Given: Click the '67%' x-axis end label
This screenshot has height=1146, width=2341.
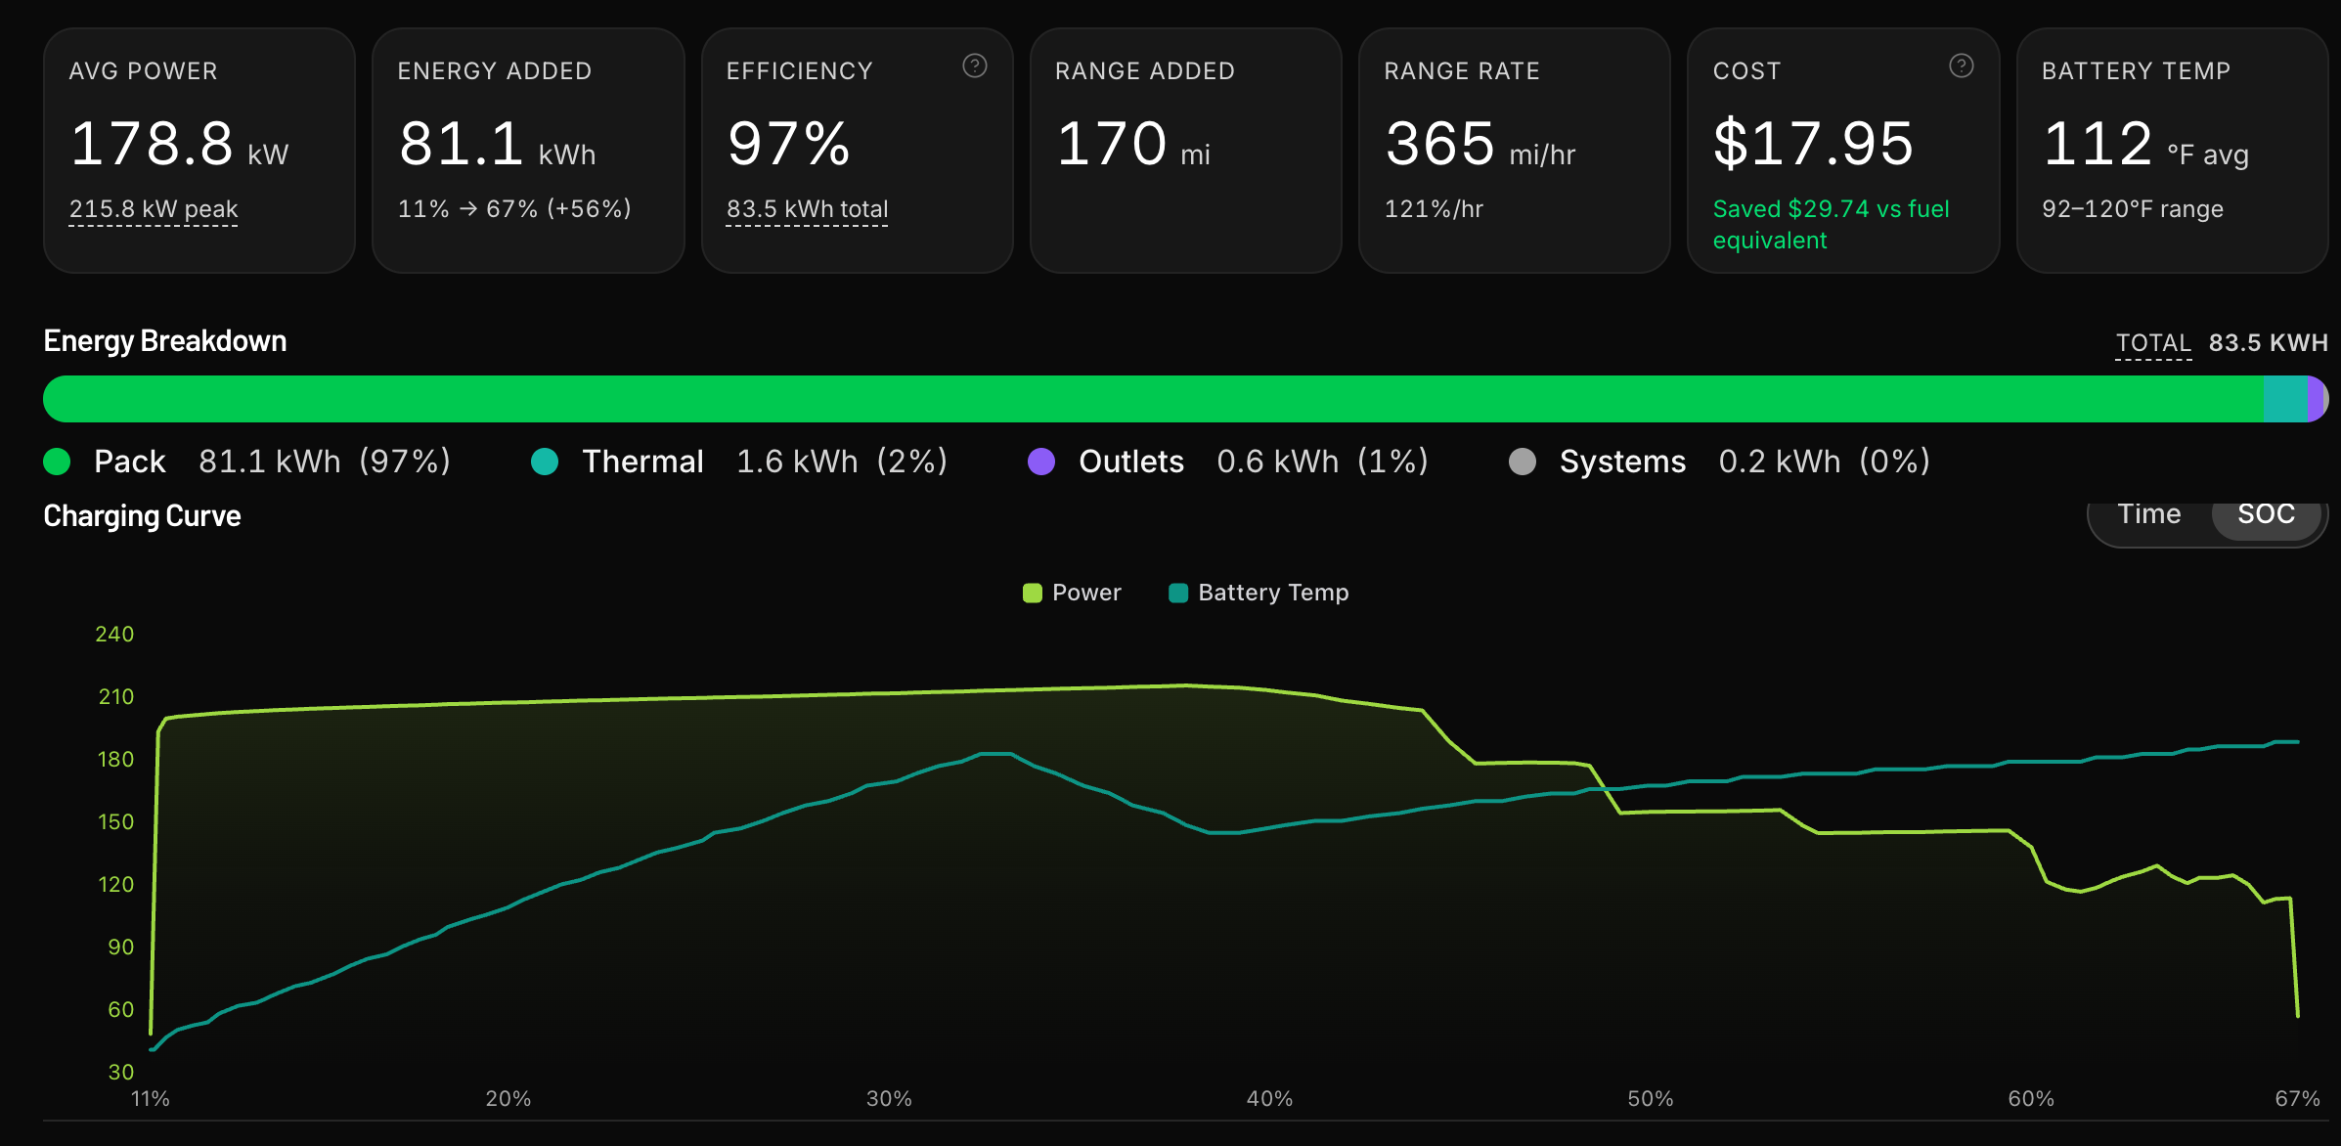Looking at the screenshot, I should point(2297,1099).
